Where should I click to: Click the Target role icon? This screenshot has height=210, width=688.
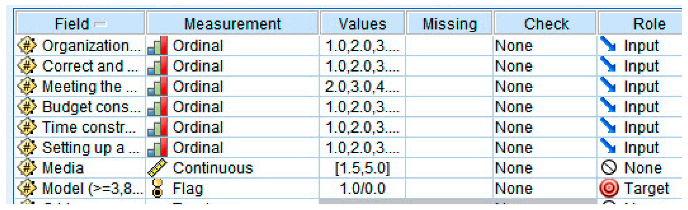click(609, 188)
